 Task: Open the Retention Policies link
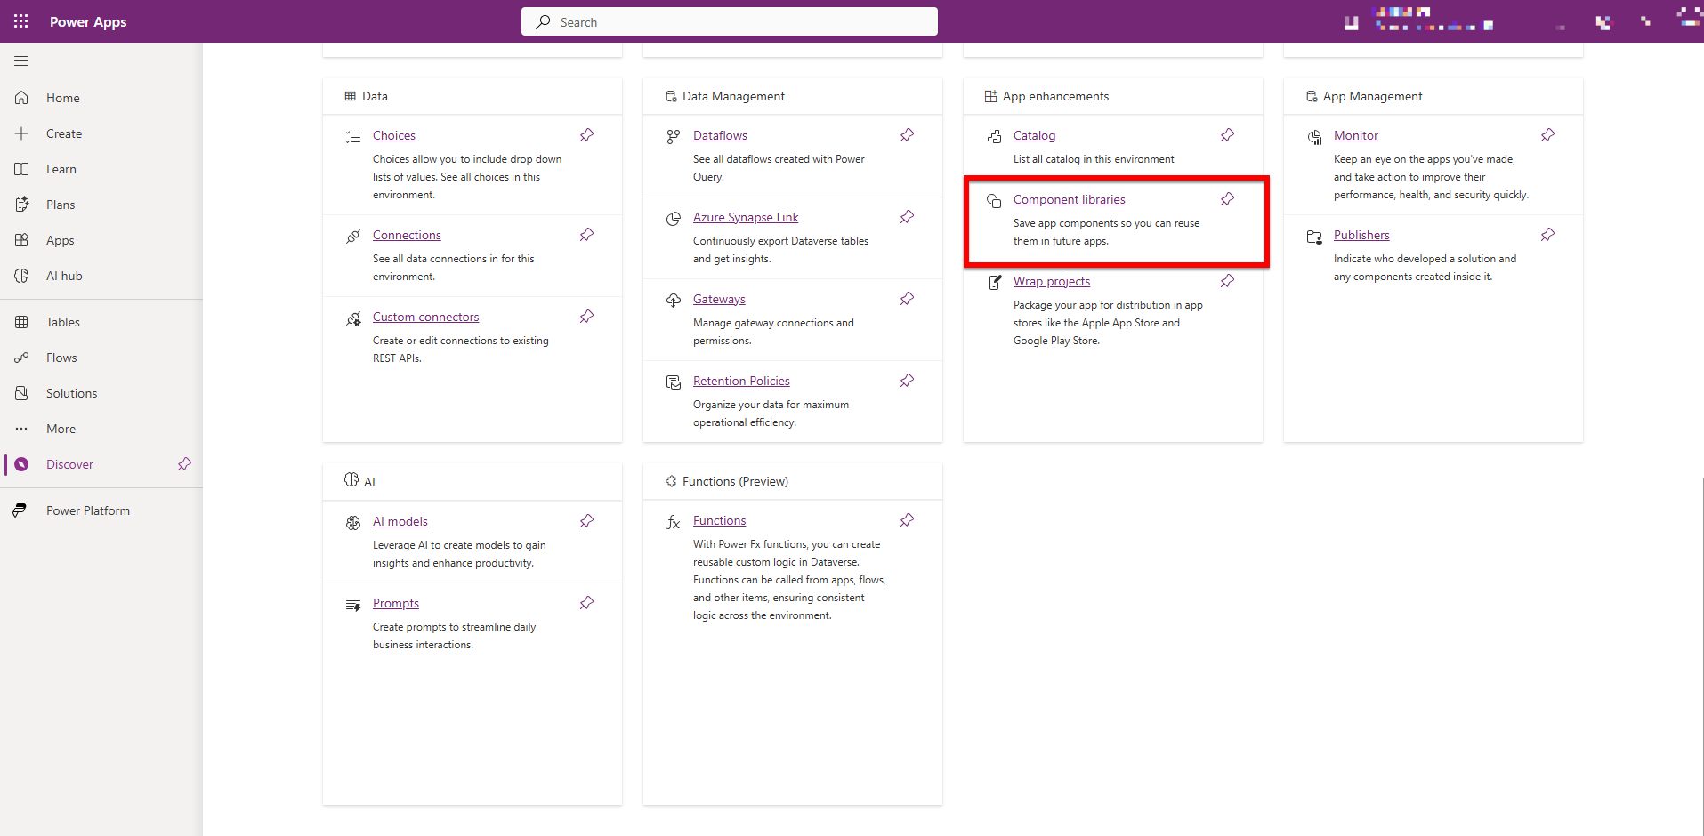pos(741,381)
